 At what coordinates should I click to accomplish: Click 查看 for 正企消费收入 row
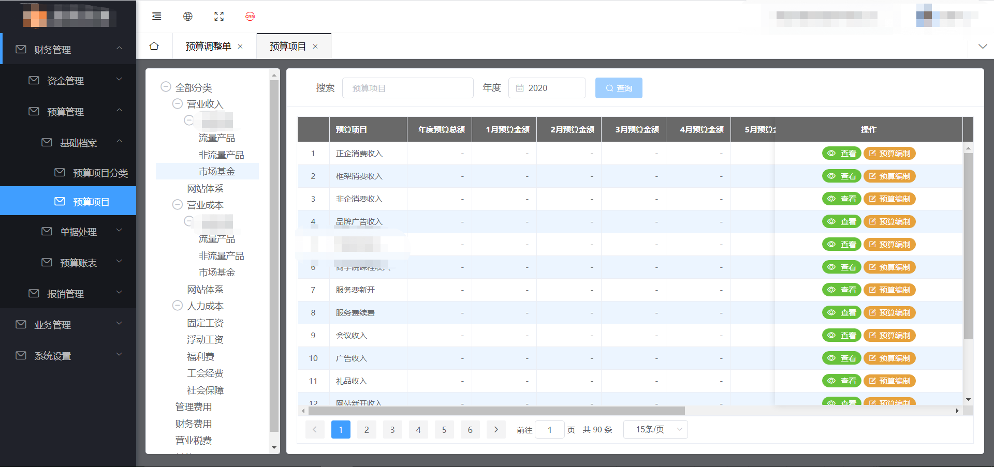pos(842,154)
